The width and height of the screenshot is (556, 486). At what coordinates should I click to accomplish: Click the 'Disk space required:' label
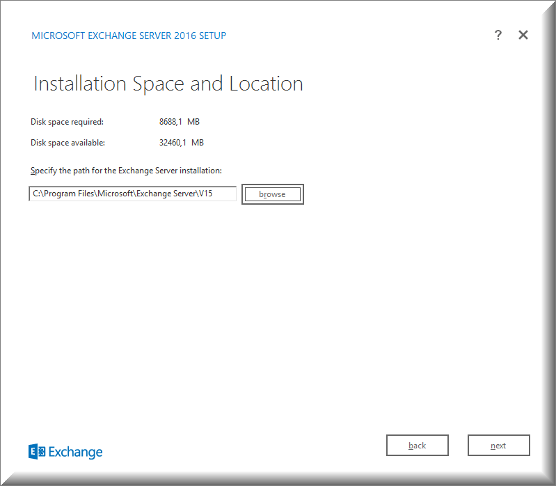click(x=67, y=122)
